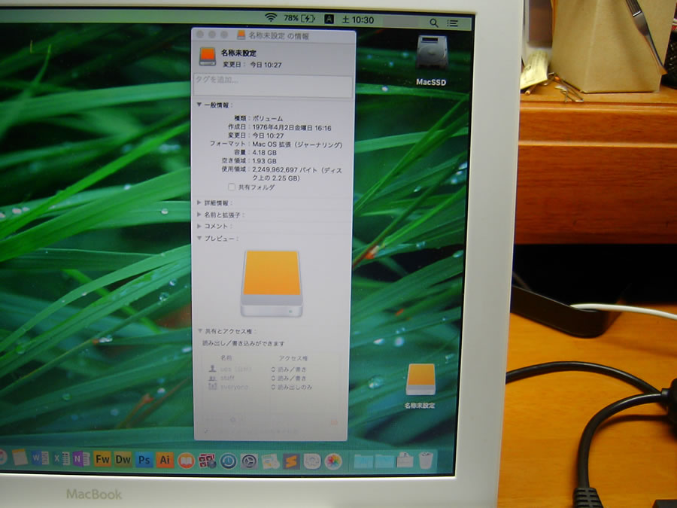Viewport: 677px width, 508px height.
Task: Click the 名称未設定 label under the desktop volume
Action: tap(420, 406)
